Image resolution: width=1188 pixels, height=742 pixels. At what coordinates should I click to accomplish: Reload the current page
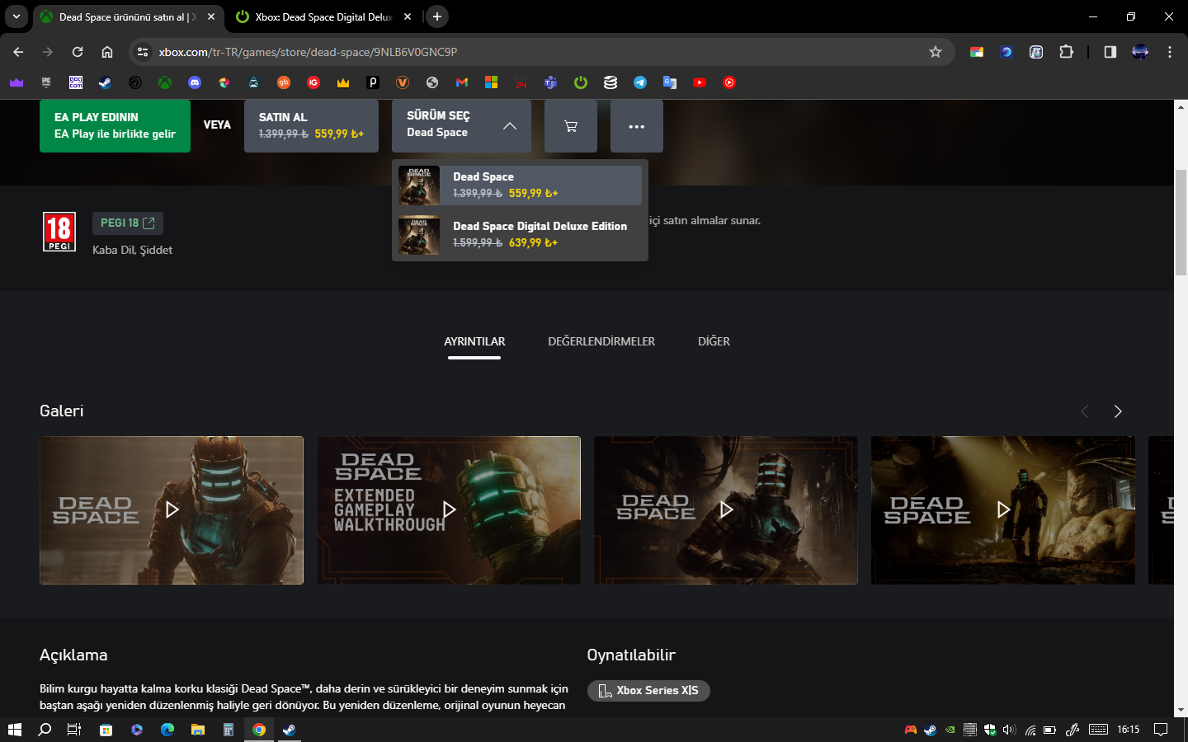click(78, 52)
